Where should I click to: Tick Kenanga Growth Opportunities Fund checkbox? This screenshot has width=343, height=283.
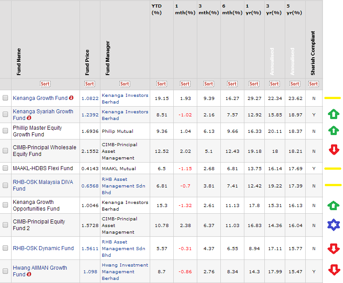pyautogui.click(x=5, y=205)
